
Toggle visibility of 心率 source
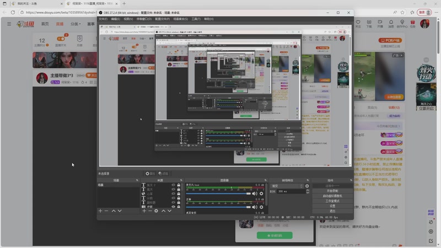(x=173, y=194)
